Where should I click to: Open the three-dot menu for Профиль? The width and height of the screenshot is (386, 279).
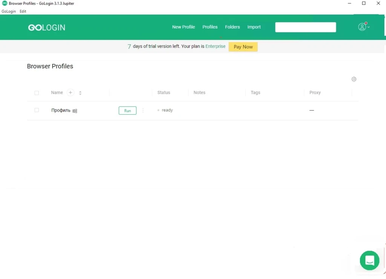pos(143,111)
